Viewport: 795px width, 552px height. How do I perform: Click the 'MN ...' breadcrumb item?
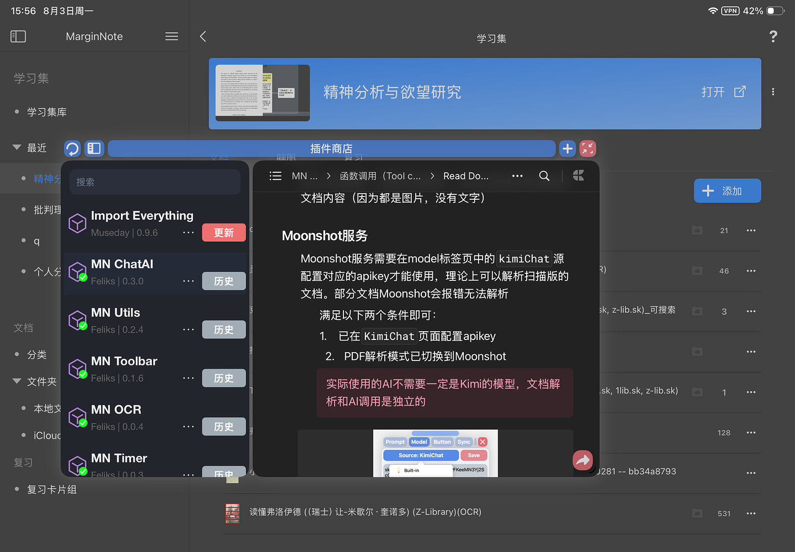[x=305, y=176]
